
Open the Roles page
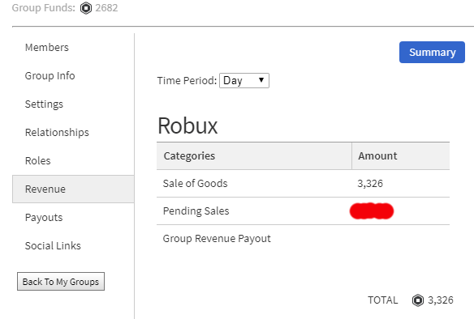(x=38, y=160)
